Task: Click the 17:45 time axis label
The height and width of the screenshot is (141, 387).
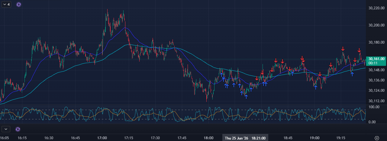Action: click(182, 138)
